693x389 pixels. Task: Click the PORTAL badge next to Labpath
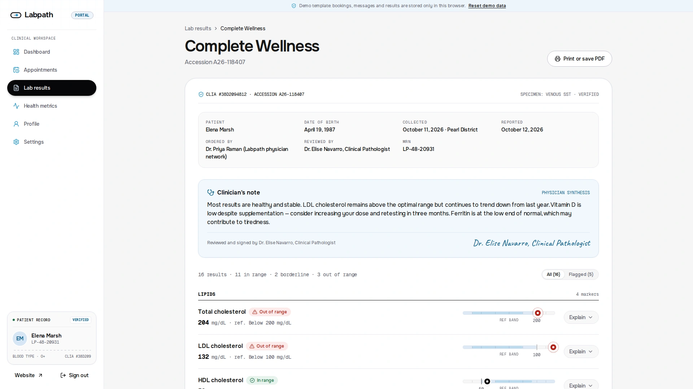point(82,15)
